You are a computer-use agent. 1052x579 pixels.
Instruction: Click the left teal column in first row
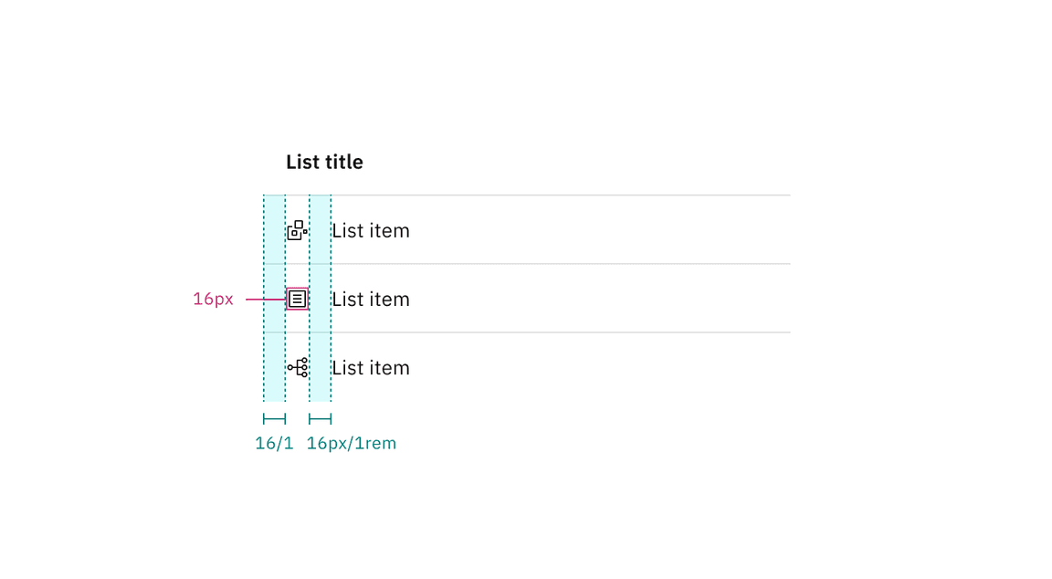pyautogui.click(x=274, y=230)
